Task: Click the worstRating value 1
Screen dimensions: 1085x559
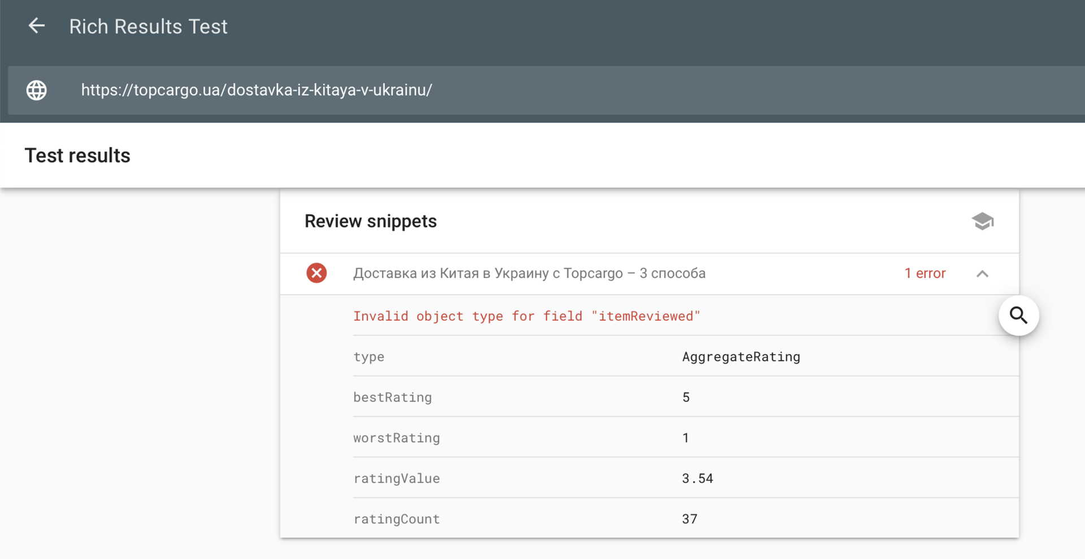Action: 685,438
